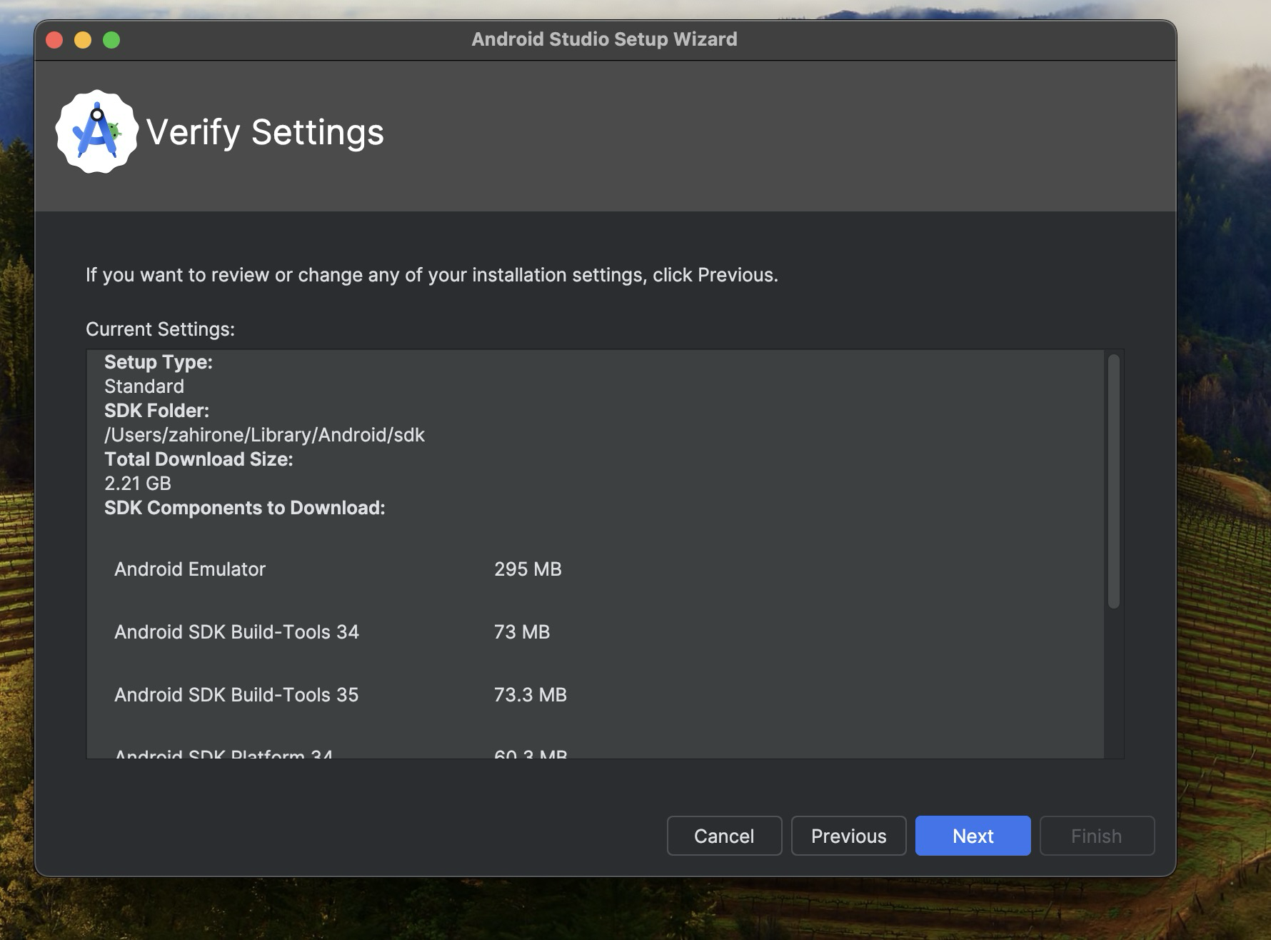This screenshot has width=1271, height=940.
Task: Click the Next button
Action: [x=973, y=836]
